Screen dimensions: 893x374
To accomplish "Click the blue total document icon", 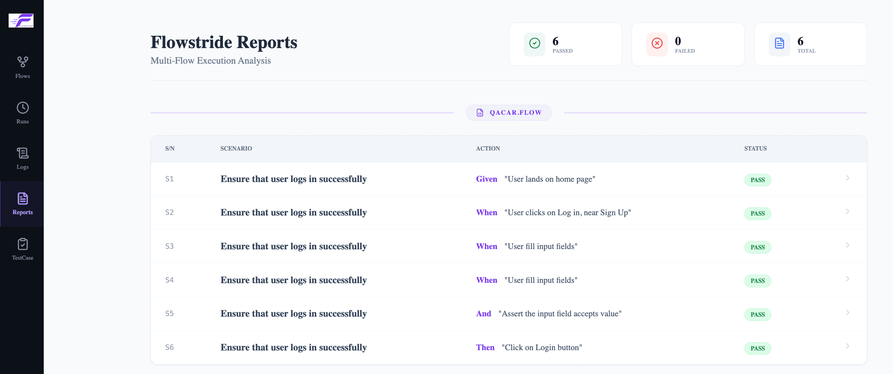I will [x=779, y=43].
